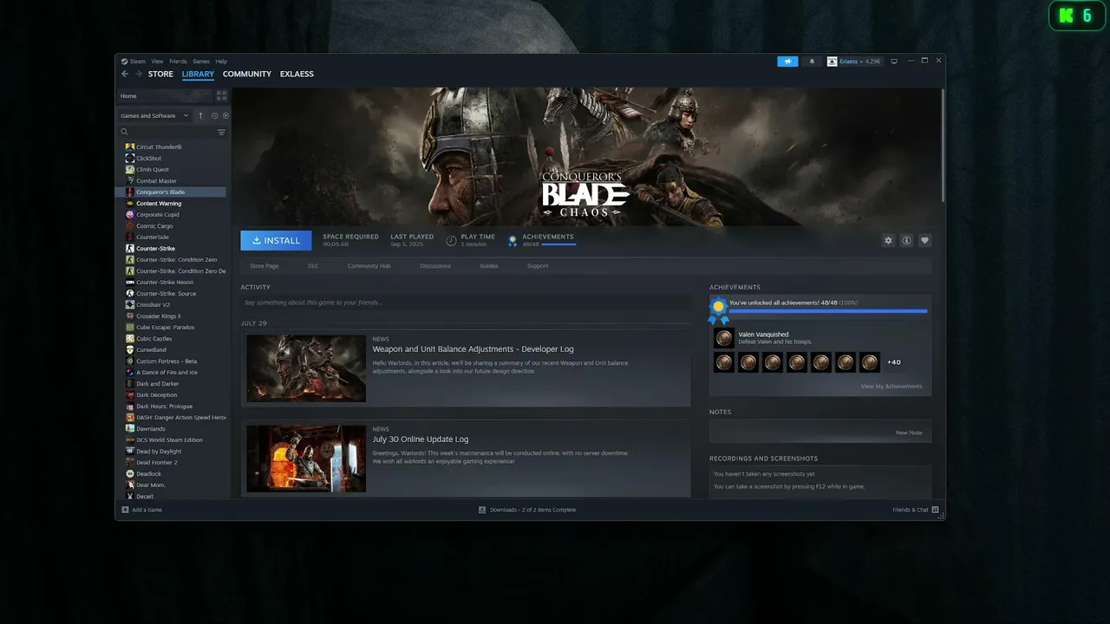The image size is (1110, 624).
Task: Click the activity status text field
Action: click(466, 302)
